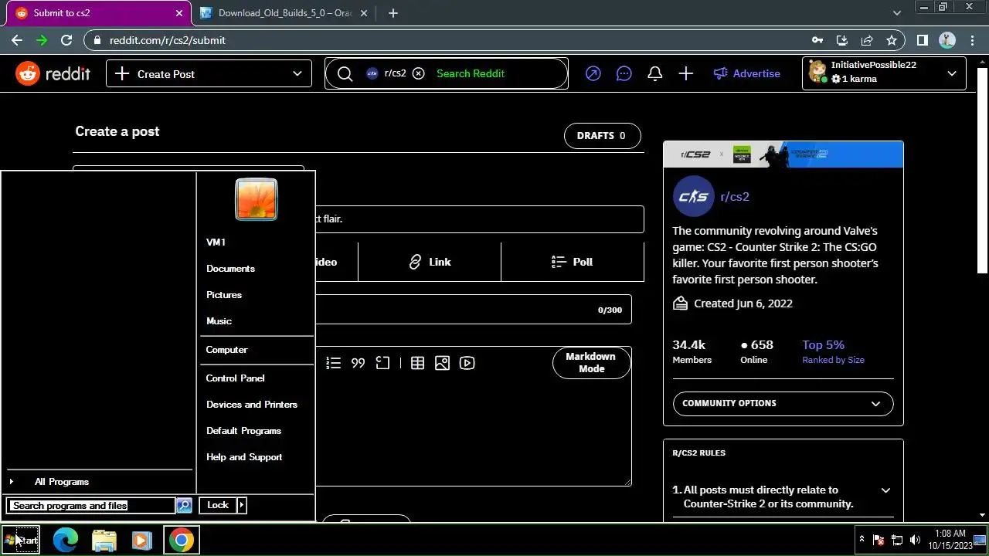The image size is (989, 556).
Task: Open the r/cs2 community link in sidebar
Action: [735, 196]
